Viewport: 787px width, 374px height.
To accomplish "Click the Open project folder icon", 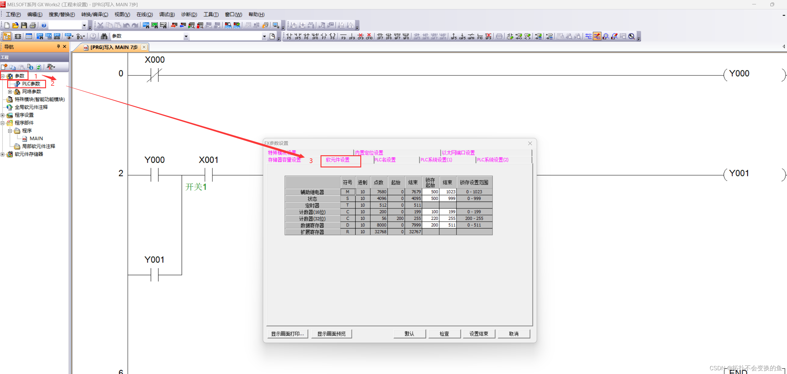I will pos(15,25).
